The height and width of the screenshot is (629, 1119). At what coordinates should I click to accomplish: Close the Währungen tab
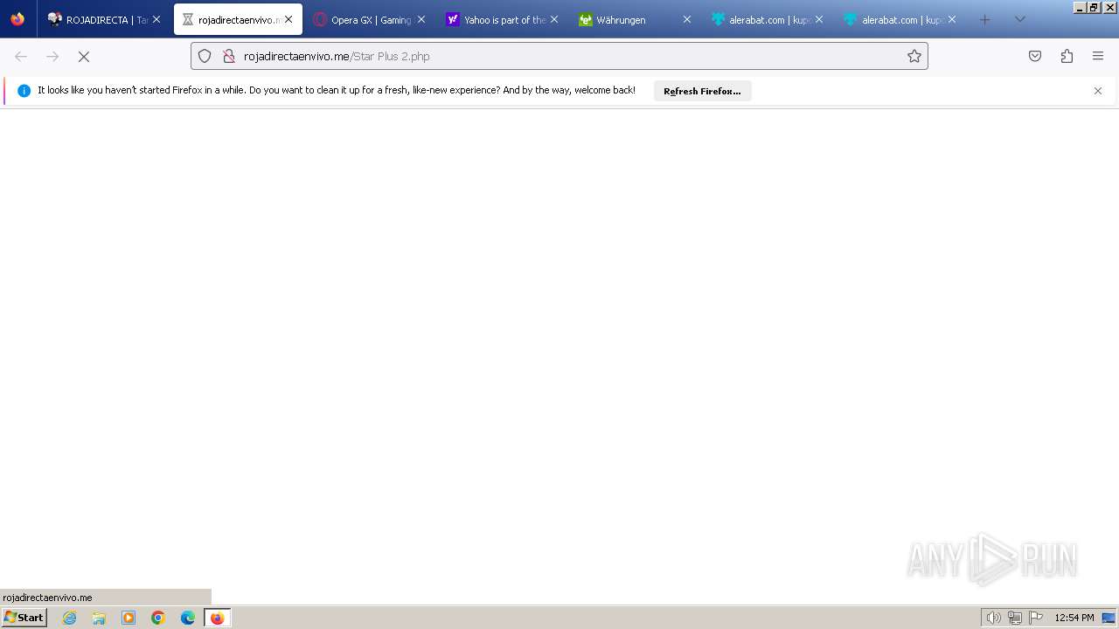(x=686, y=19)
